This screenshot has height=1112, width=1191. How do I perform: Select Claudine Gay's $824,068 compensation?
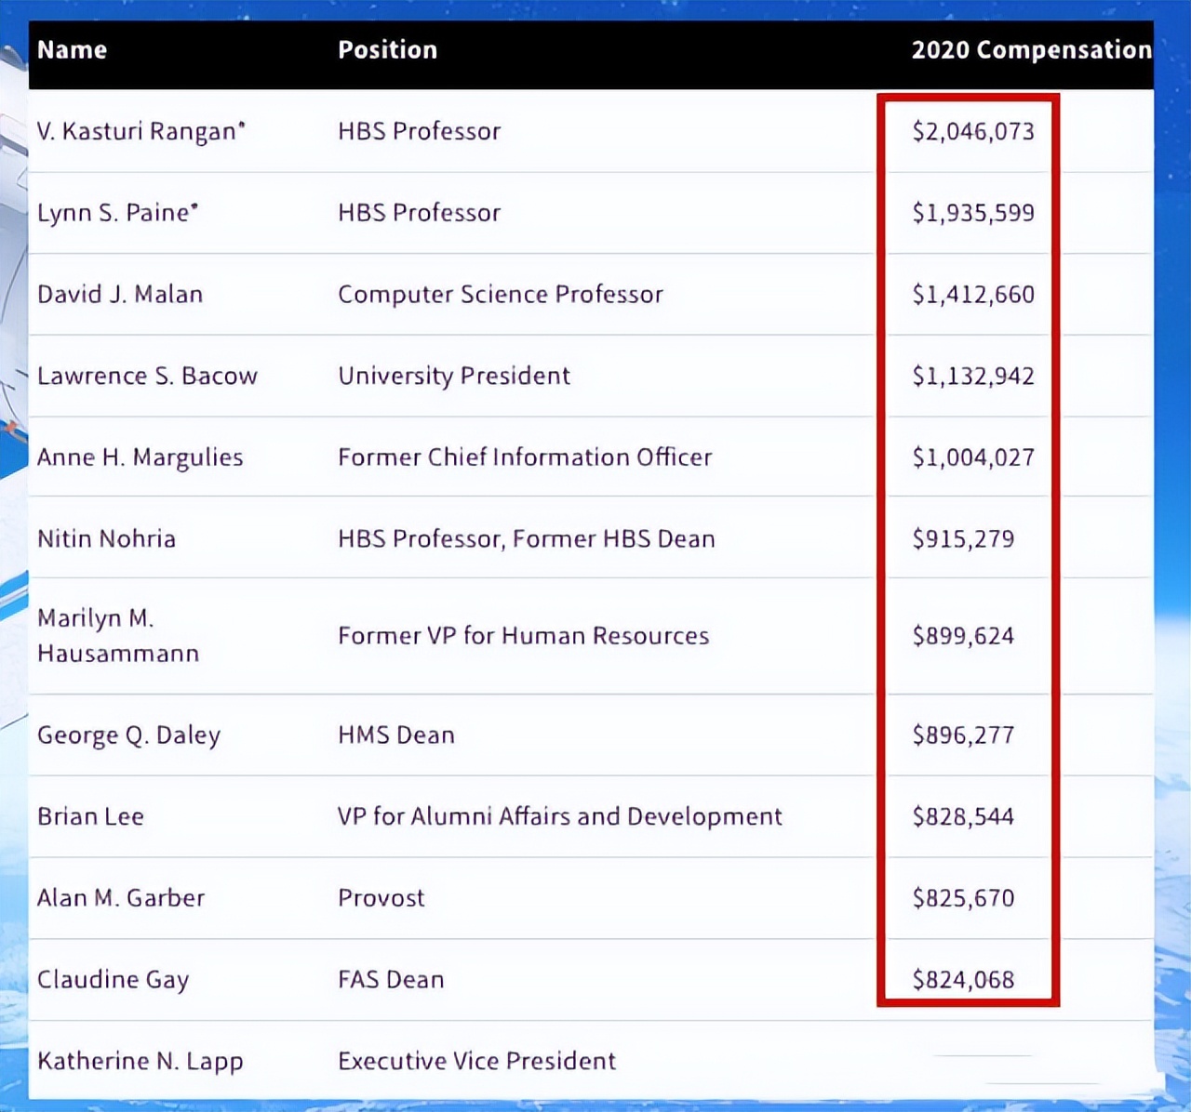963,980
